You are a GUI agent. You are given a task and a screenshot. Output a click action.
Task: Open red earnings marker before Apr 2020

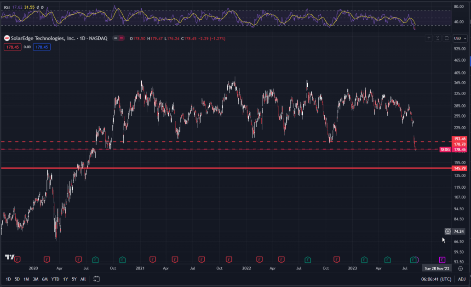[x=46, y=259]
